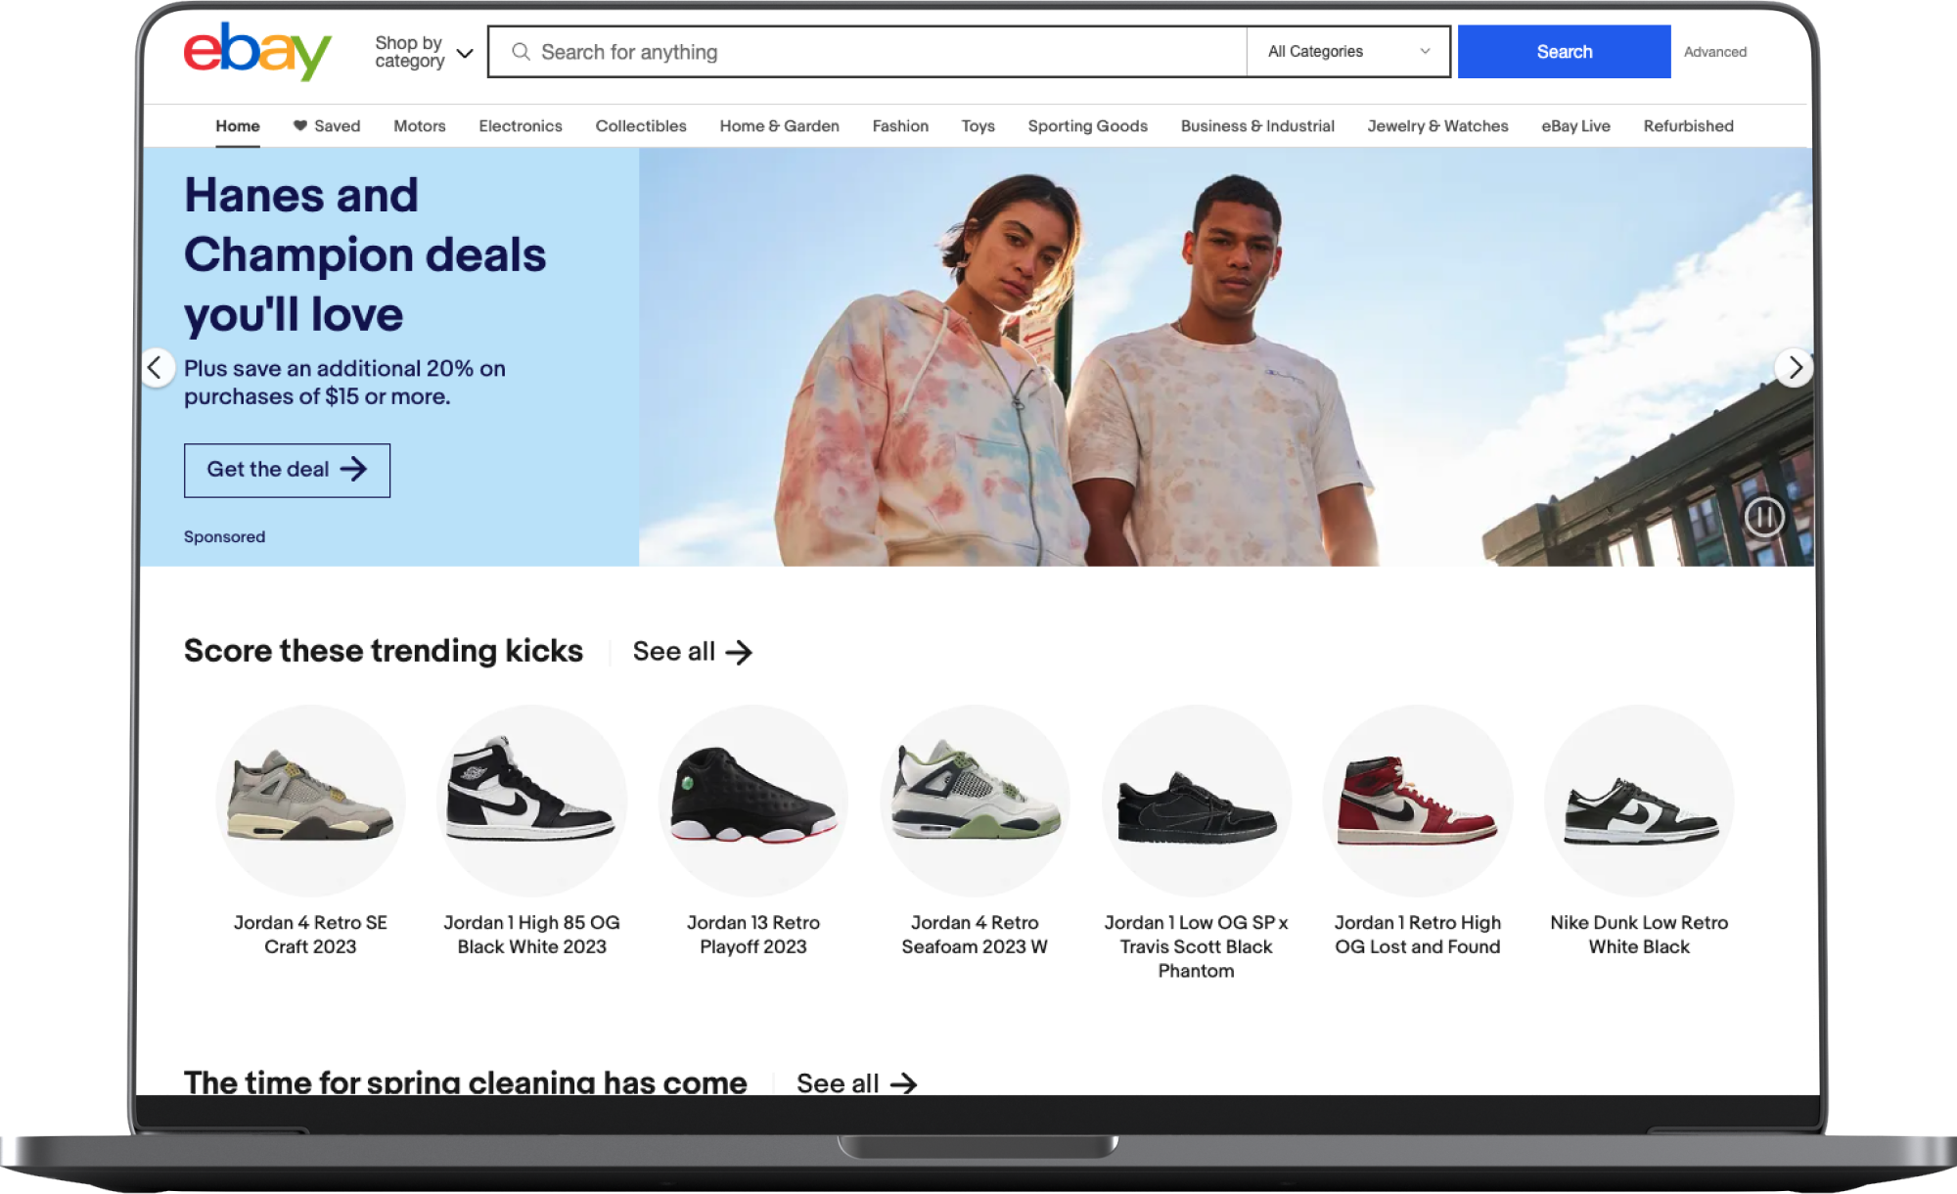Open Advanced search link
The image size is (1957, 1194).
coord(1714,51)
